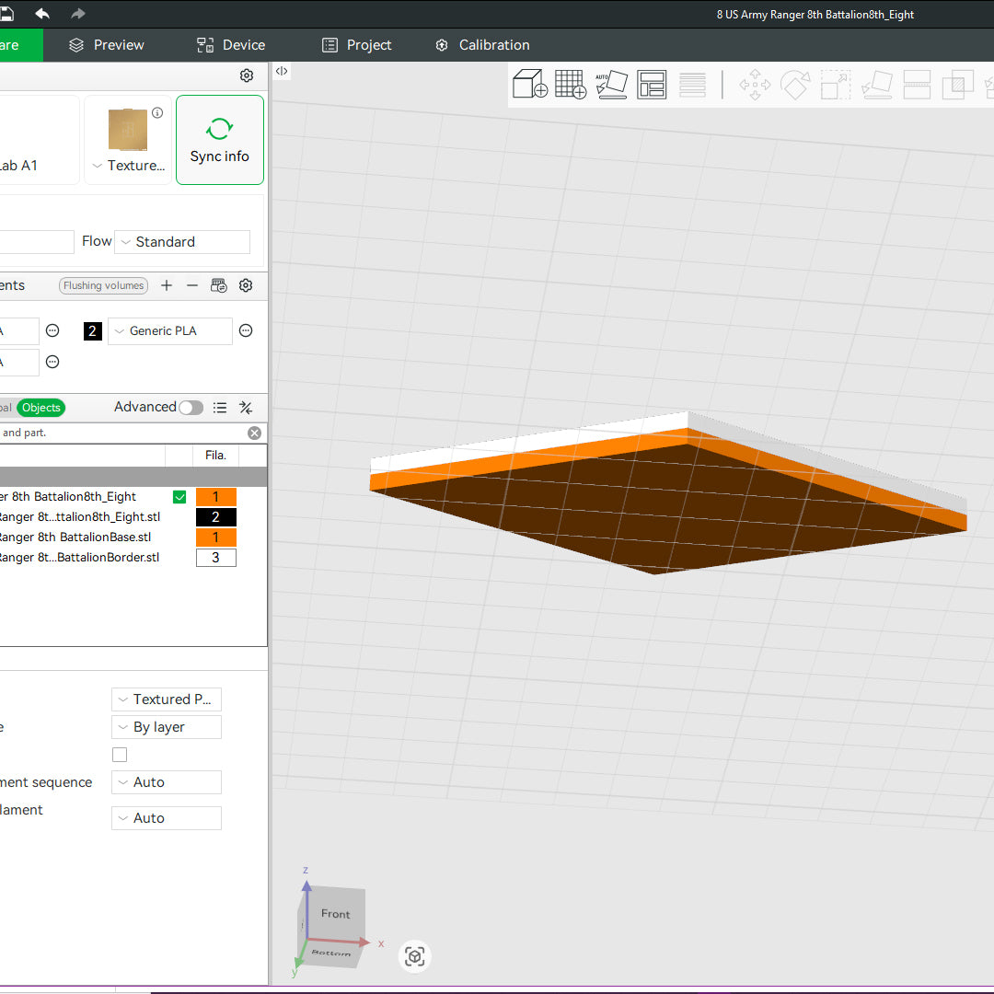Click the Auto orient icon
Image resolution: width=994 pixels, height=994 pixels.
point(611,84)
